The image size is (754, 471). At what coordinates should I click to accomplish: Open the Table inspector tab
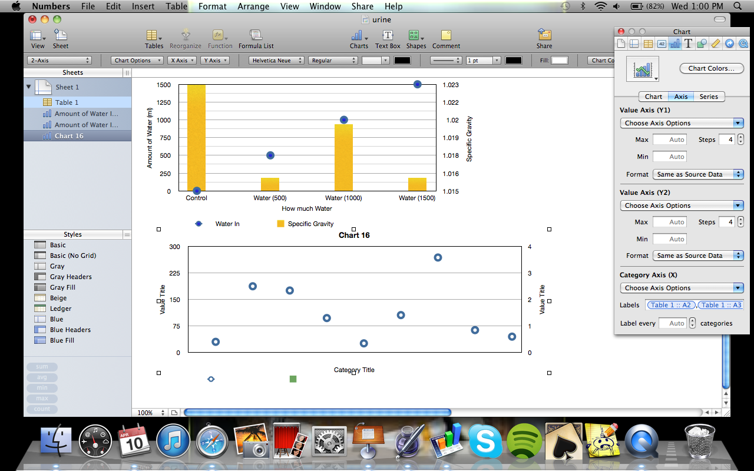[647, 43]
